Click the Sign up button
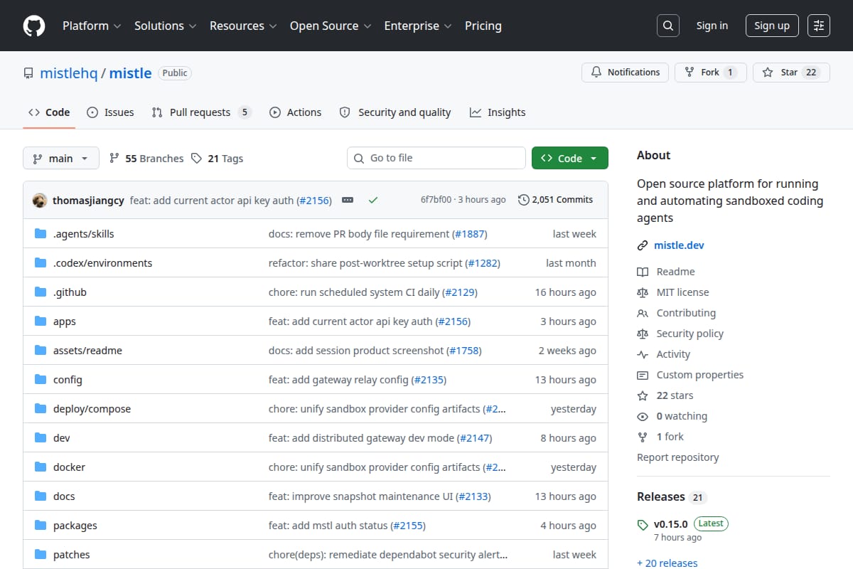The height and width of the screenshot is (569, 853). [x=772, y=26]
